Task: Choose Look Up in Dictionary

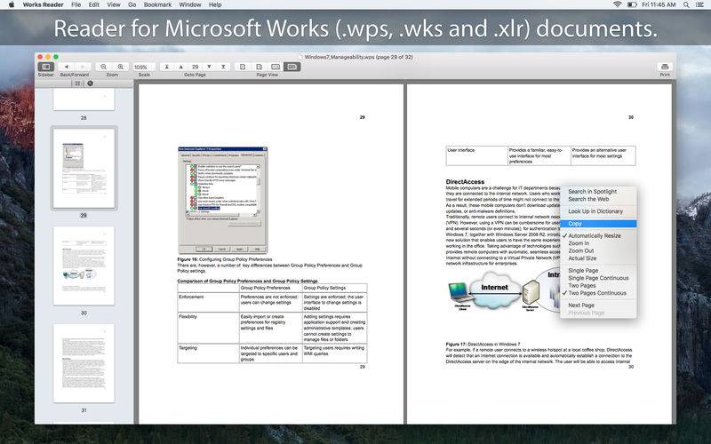Action: (x=598, y=211)
